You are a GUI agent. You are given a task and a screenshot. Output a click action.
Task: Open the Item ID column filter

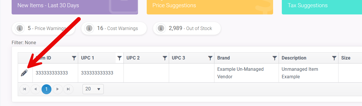[x=74, y=58]
